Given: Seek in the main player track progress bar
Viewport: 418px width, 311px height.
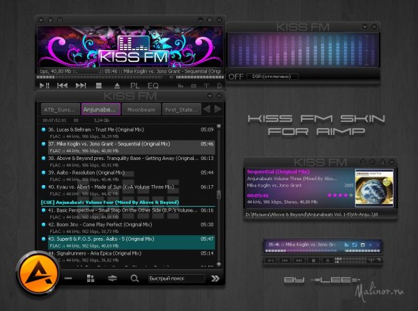Looking at the screenshot, I should [100, 77].
